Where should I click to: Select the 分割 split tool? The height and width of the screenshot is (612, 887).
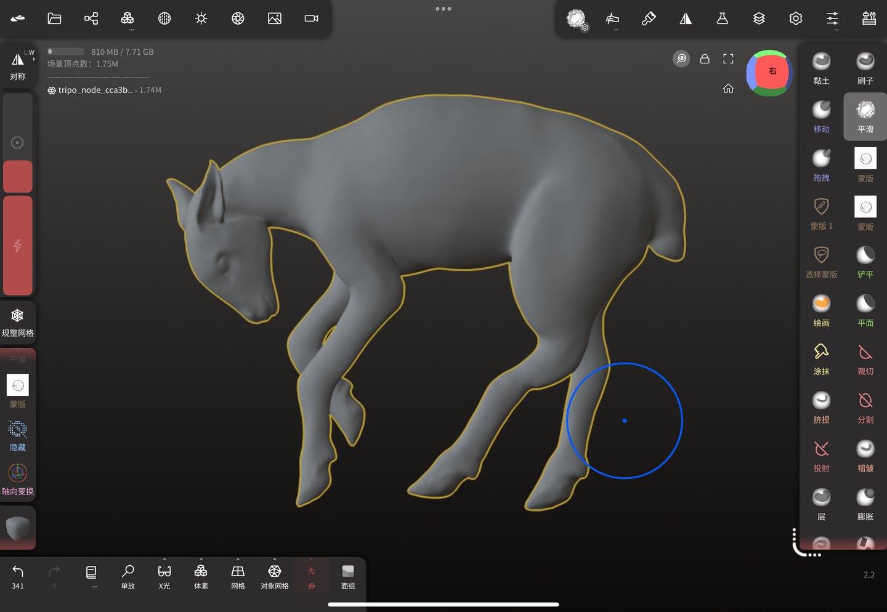click(865, 408)
